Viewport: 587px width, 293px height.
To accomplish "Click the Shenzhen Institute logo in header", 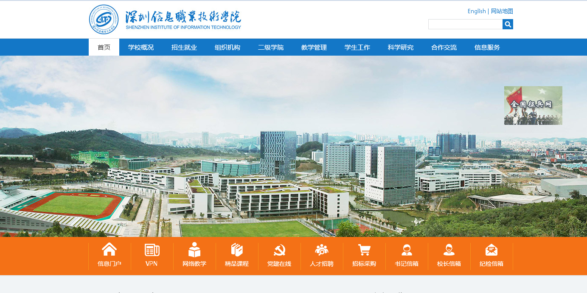I will (165, 20).
